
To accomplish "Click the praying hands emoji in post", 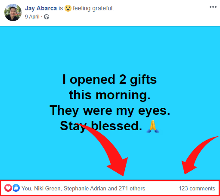I will pos(153,126).
